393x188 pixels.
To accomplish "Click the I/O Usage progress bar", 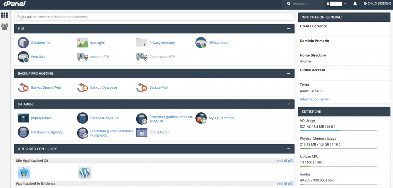I will [338, 130].
